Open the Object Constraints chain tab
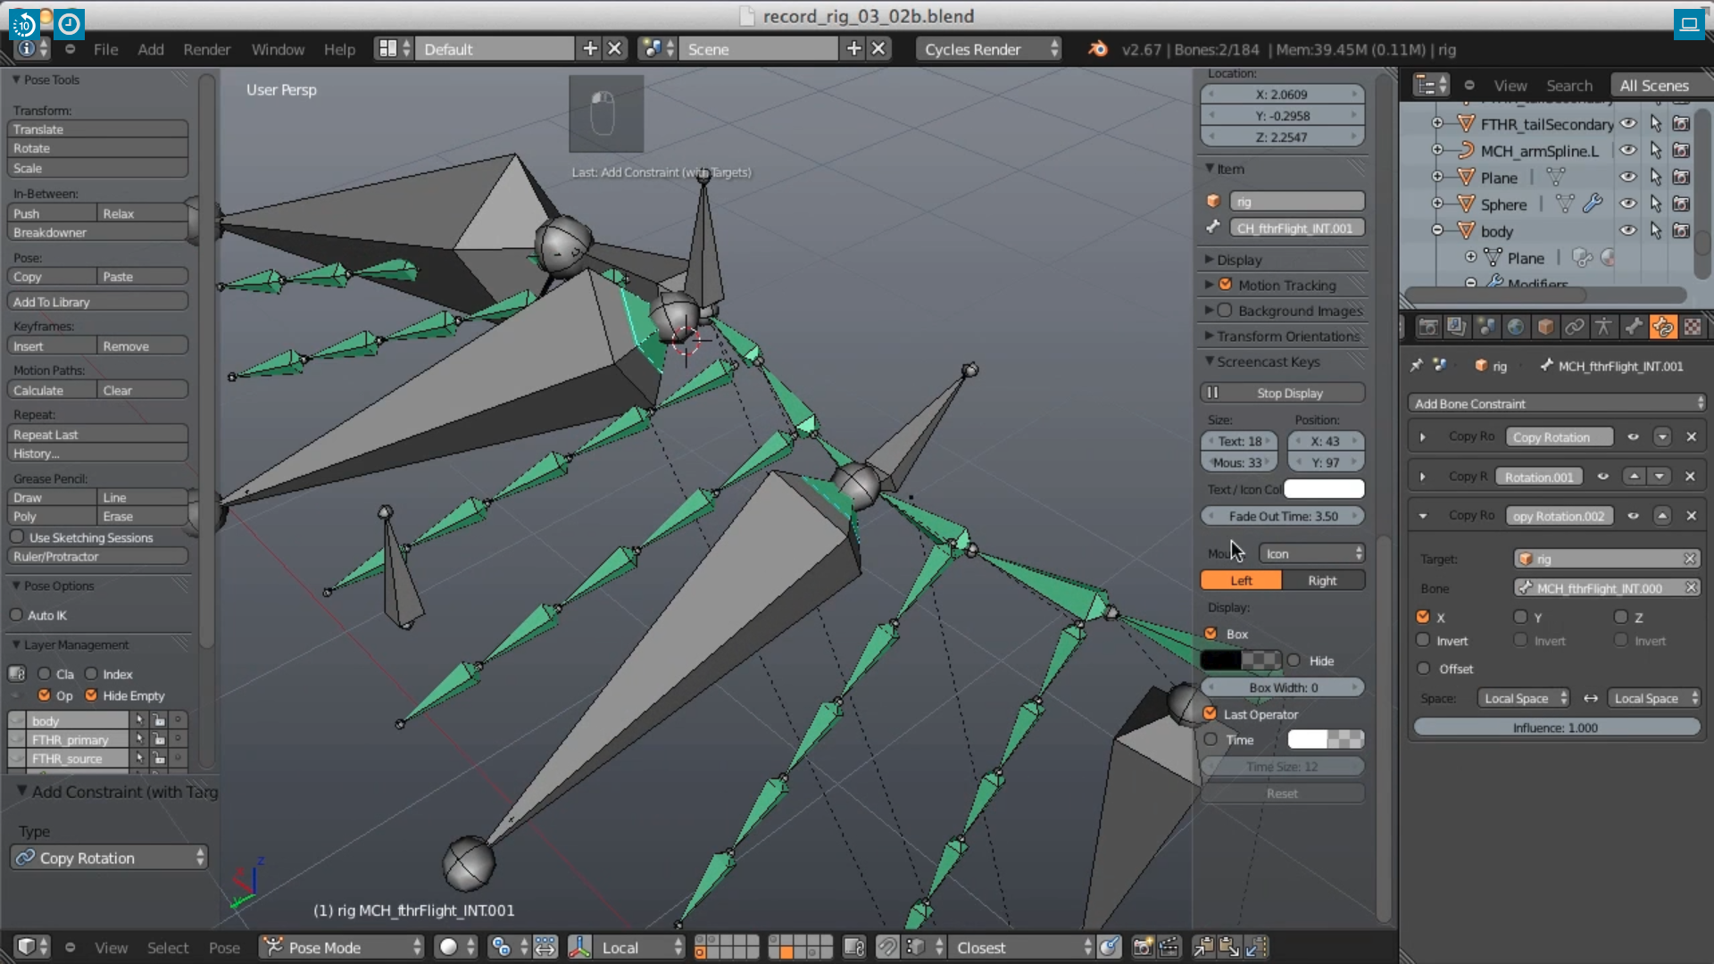The width and height of the screenshot is (1714, 964). (x=1575, y=328)
